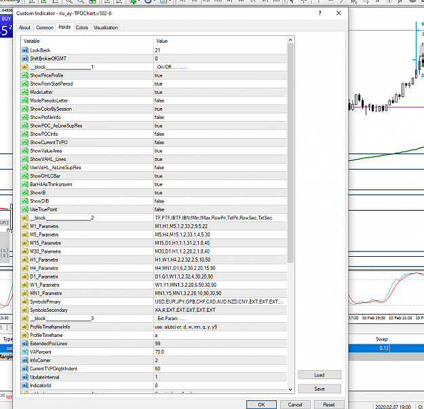Click the Swap column header in the terminal window
The height and width of the screenshot is (409, 424).
point(381,340)
